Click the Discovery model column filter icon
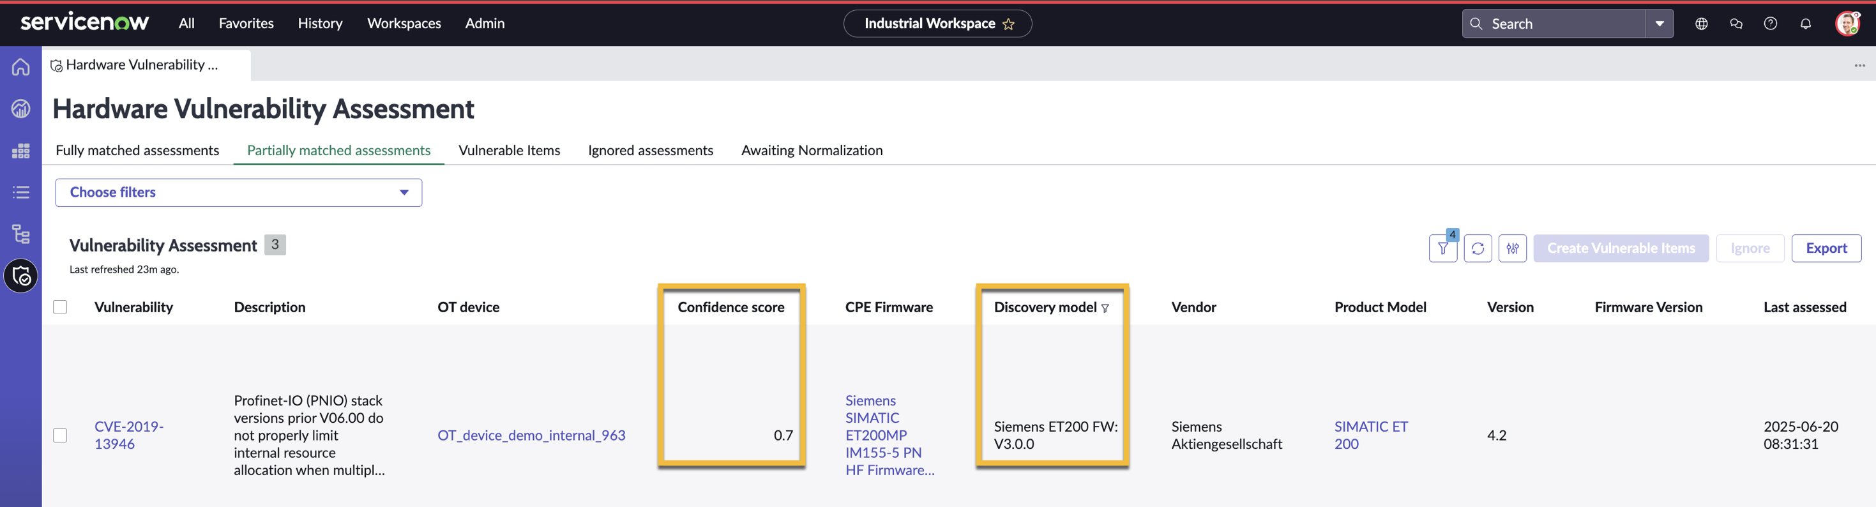The image size is (1876, 507). point(1105,308)
